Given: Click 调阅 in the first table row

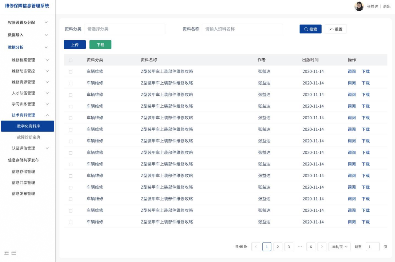Looking at the screenshot, I should coord(352,71).
